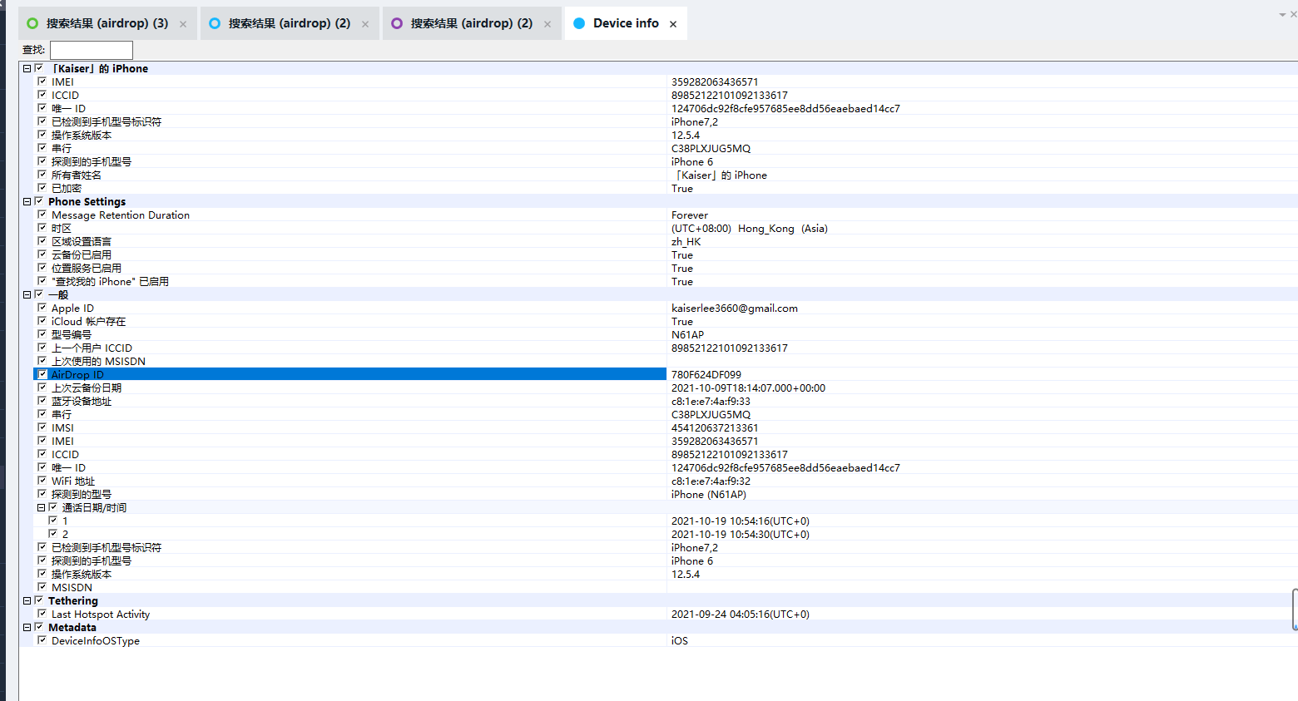Select the AirDrop ID row

666,374
